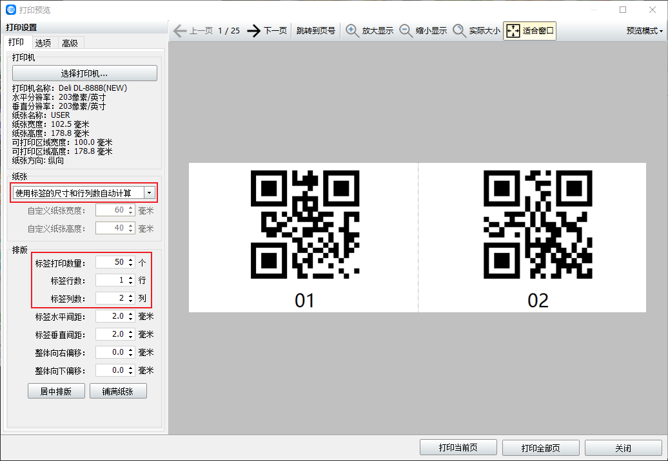Adjust 标签打印数量 stepper arrows
Screen dimensions: 668x461
tap(131, 262)
